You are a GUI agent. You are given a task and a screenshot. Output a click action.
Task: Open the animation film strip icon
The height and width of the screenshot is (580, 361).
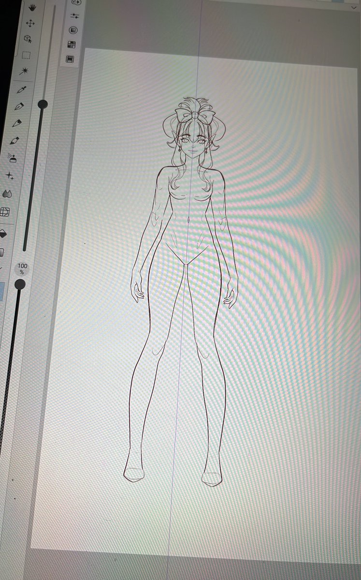[x=70, y=59]
